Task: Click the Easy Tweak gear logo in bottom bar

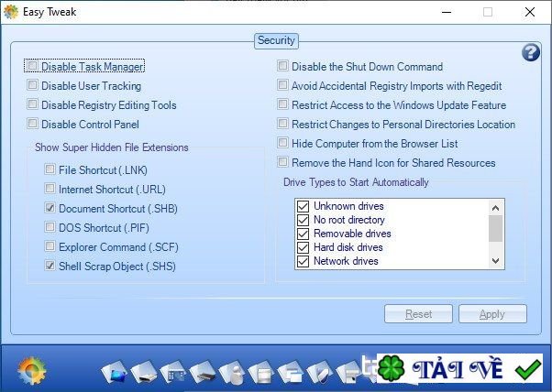Action: point(32,371)
